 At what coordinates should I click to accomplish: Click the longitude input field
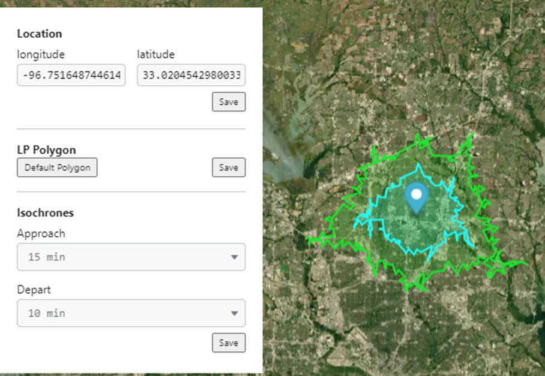click(71, 75)
